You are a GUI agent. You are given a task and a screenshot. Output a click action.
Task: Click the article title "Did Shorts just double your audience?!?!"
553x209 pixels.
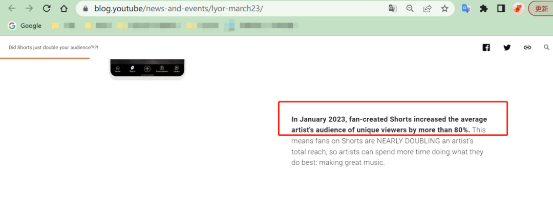(53, 48)
